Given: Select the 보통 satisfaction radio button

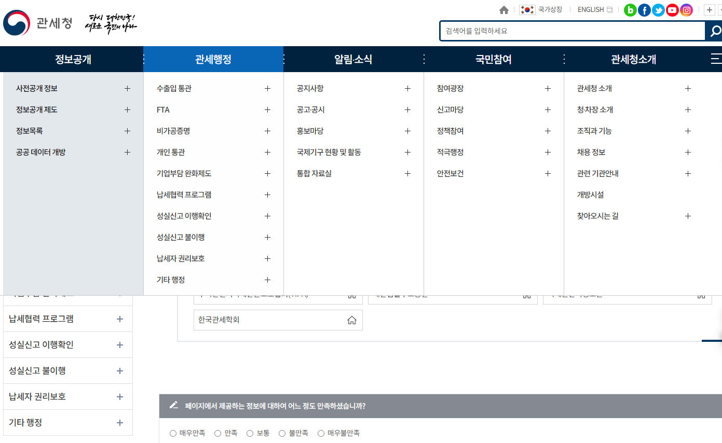Looking at the screenshot, I should [250, 433].
